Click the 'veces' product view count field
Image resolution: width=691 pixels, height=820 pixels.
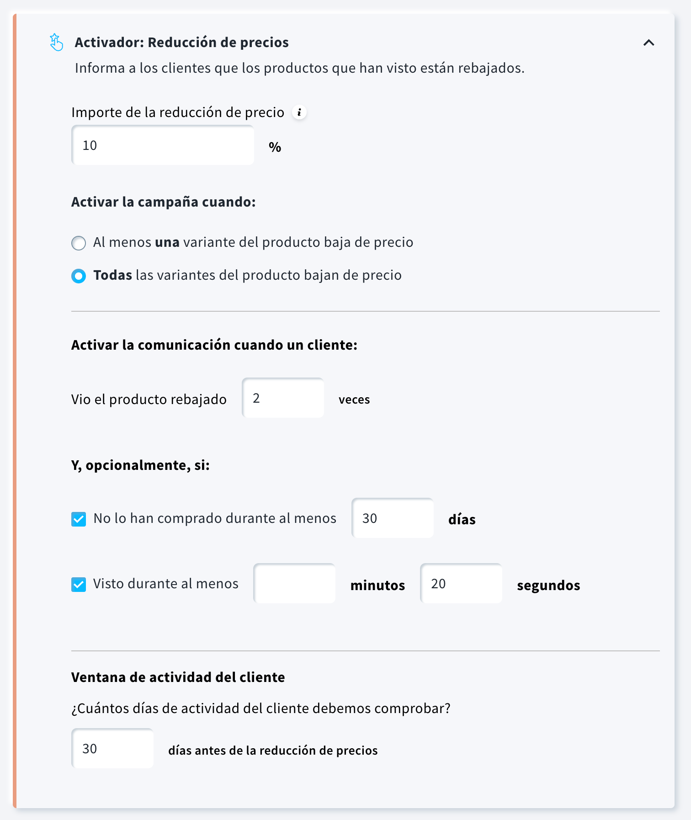pyautogui.click(x=283, y=398)
